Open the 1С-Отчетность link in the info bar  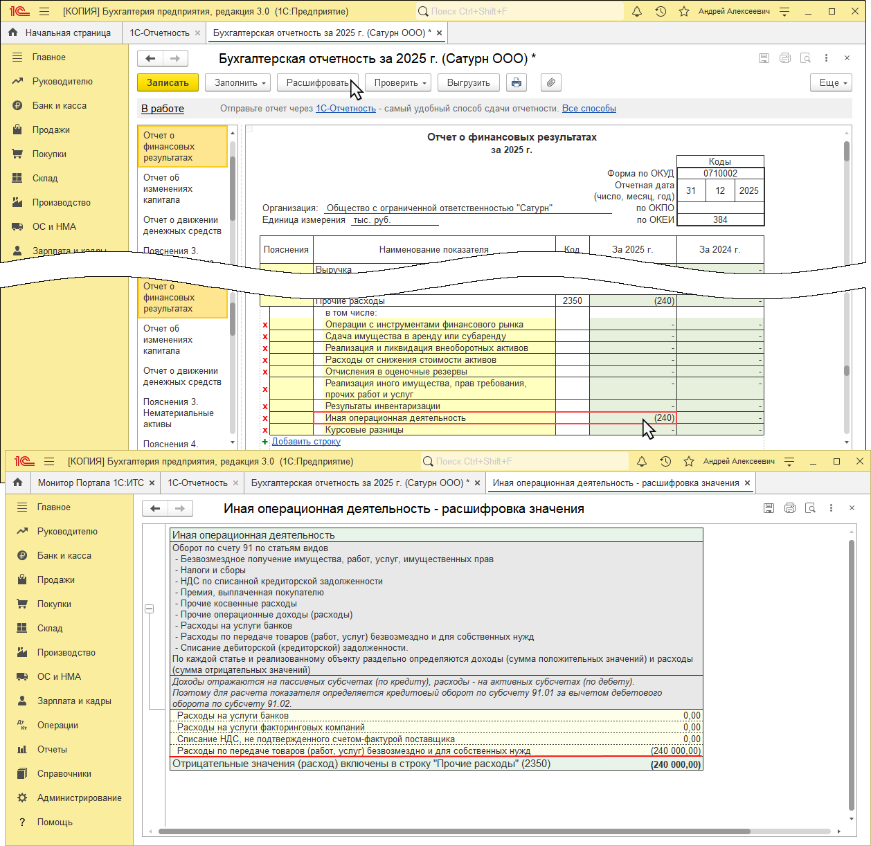click(x=345, y=108)
